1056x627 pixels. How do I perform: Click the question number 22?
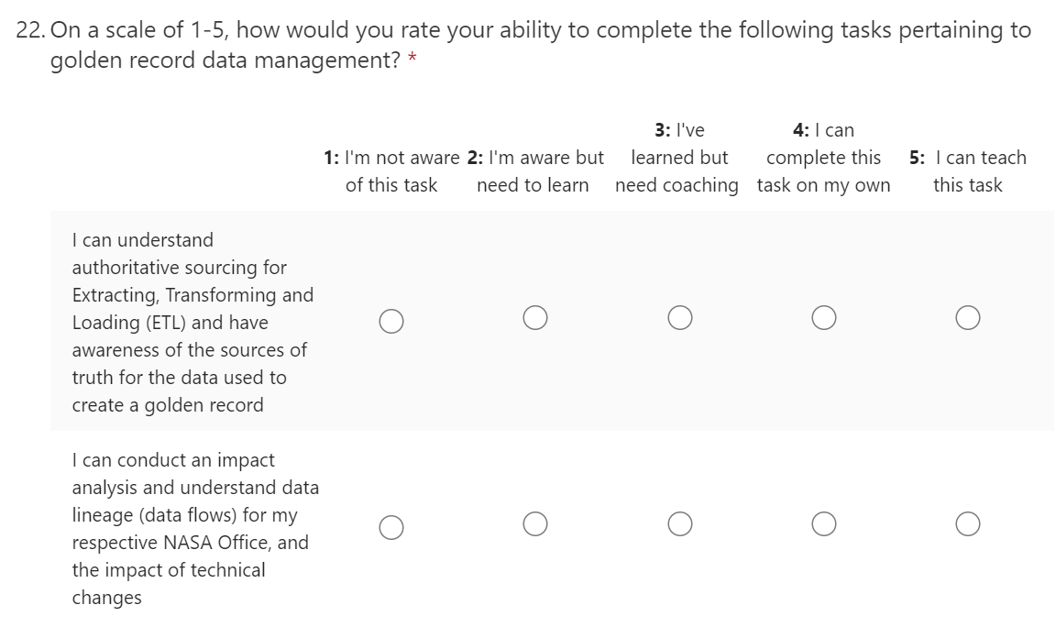31,30
